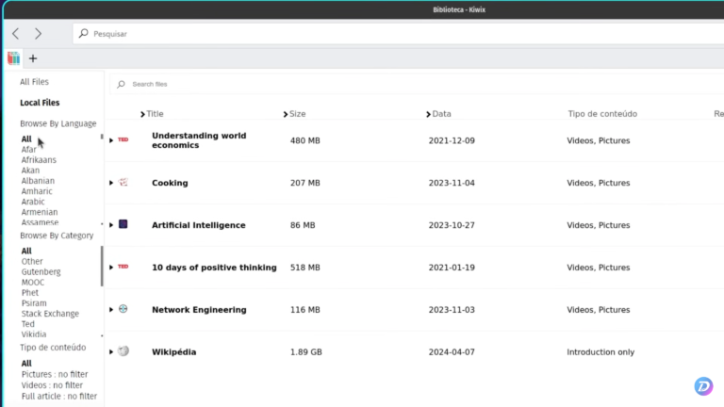This screenshot has width=724, height=407.
Task: Open the Network Engineering title
Action: point(199,310)
